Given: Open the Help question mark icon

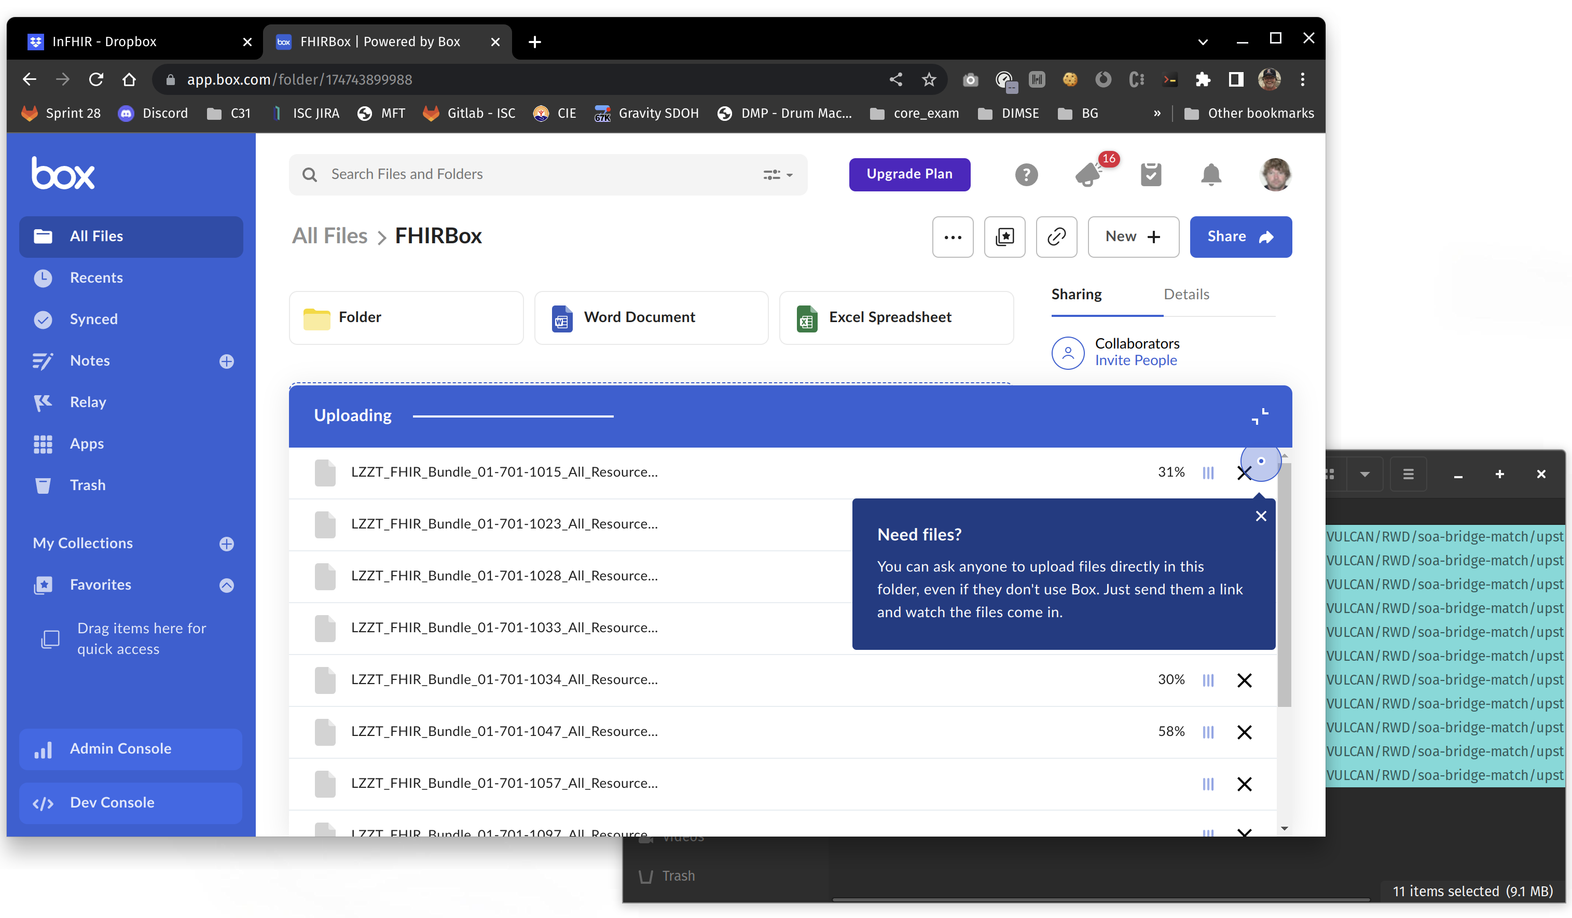Looking at the screenshot, I should pyautogui.click(x=1026, y=175).
